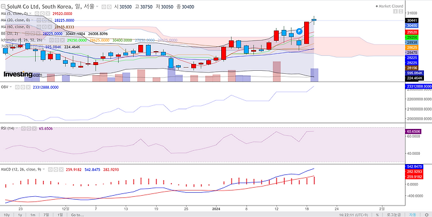Open format settings for the Ichimoku indicator
The image size is (432, 217).
click(57, 40)
